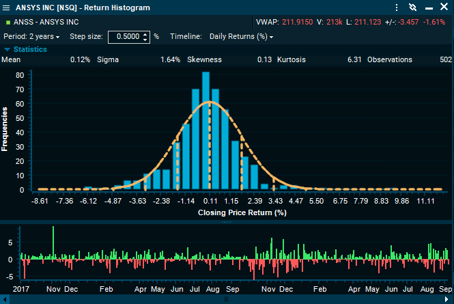Image resolution: width=454 pixels, height=304 pixels.
Task: Click the unlink window icon
Action: point(412,8)
